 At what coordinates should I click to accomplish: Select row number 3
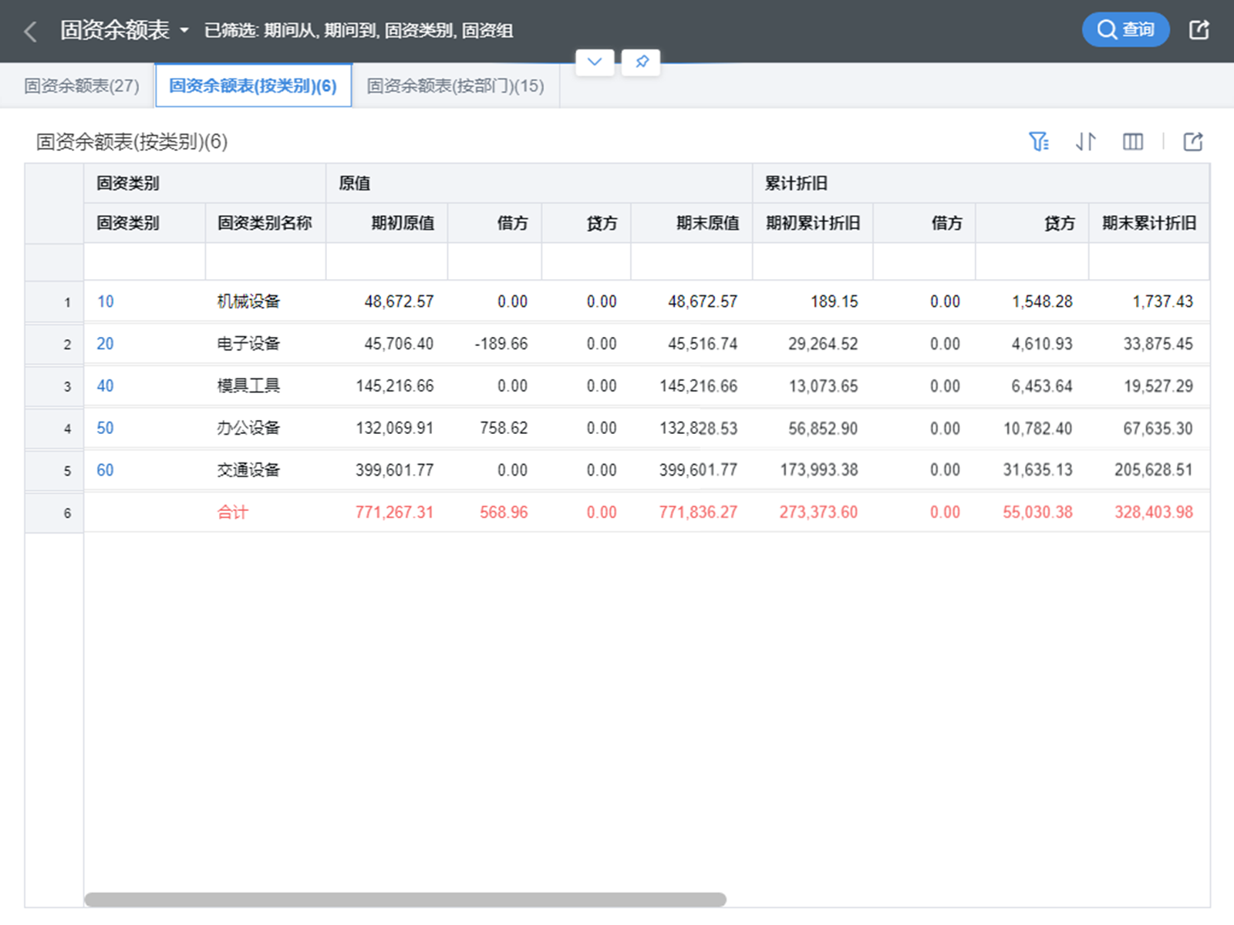click(x=54, y=386)
